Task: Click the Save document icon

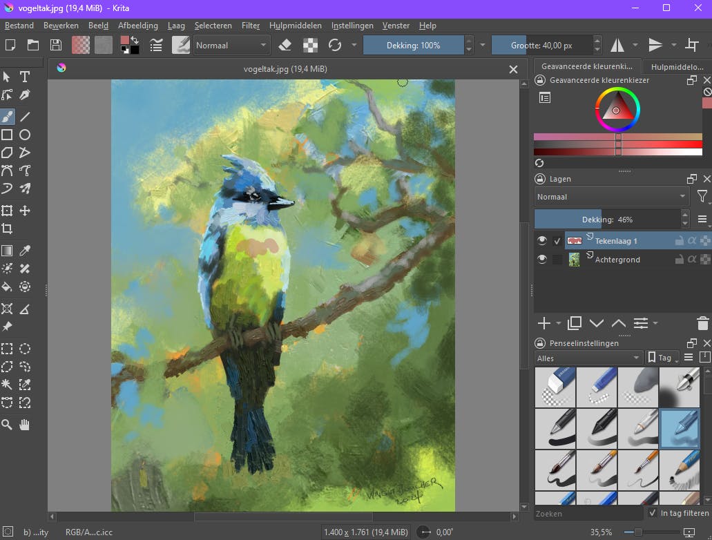Action: [56, 46]
